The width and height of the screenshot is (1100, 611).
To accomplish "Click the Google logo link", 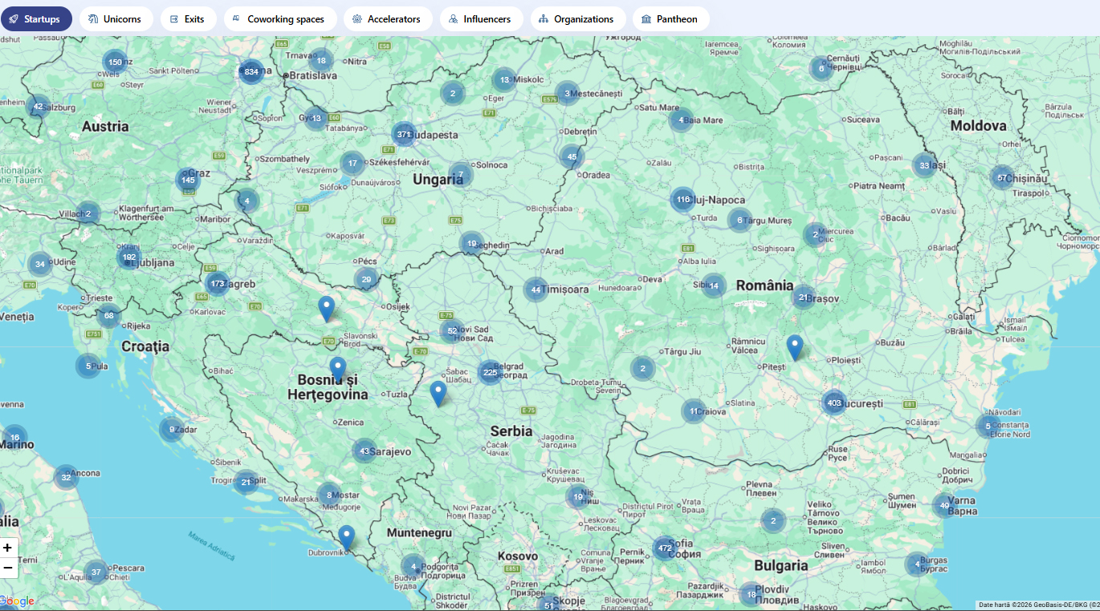I will pyautogui.click(x=18, y=601).
